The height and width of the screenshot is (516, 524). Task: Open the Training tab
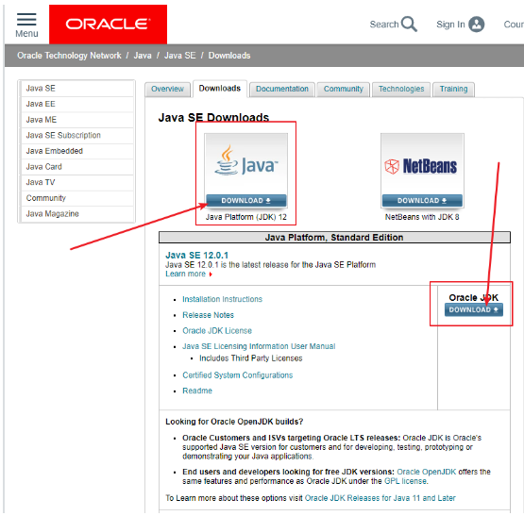[453, 90]
